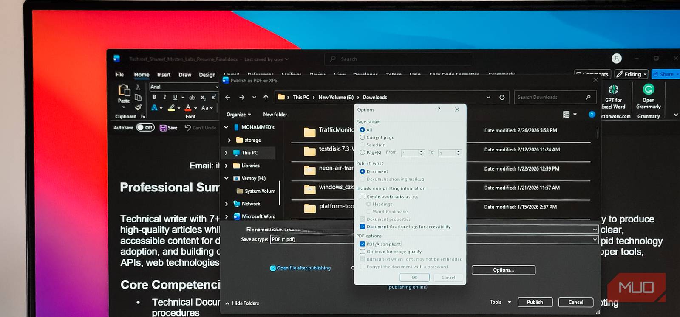This screenshot has width=680, height=317.
Task: Click the Word title bar Search box
Action: (399, 59)
